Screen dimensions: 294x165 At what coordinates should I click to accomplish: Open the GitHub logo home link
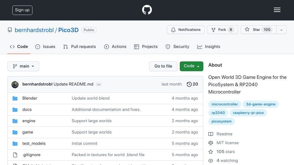pos(147,10)
